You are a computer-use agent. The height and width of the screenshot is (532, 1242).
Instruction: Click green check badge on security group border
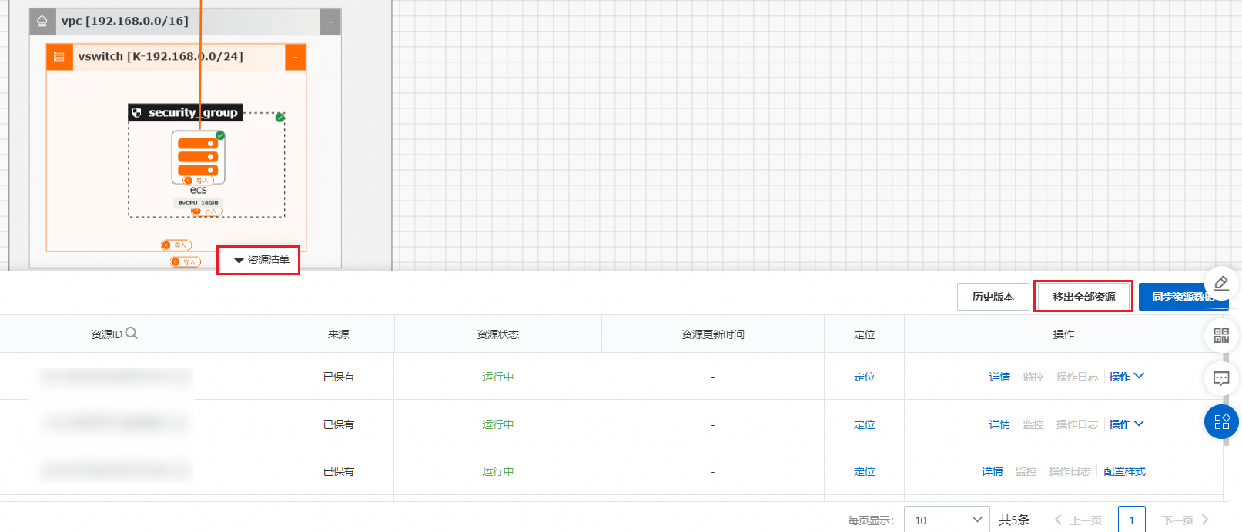tap(280, 118)
